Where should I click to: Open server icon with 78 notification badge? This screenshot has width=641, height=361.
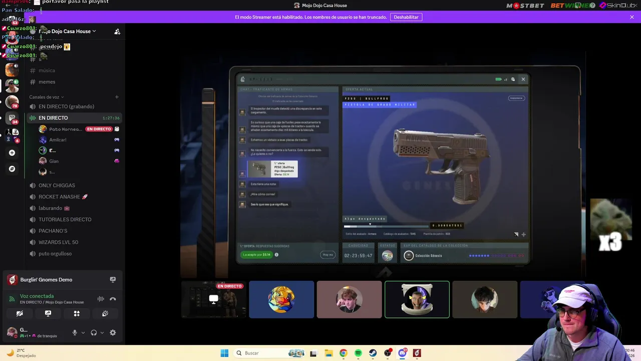click(x=12, y=102)
